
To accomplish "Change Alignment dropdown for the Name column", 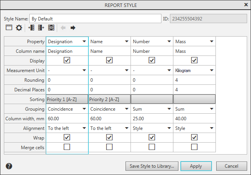I will point(127,128).
